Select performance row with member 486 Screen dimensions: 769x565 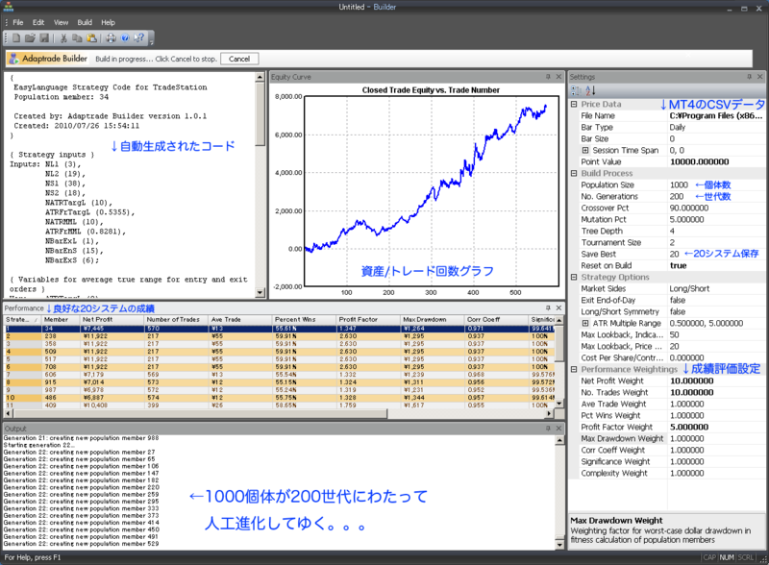coord(280,398)
